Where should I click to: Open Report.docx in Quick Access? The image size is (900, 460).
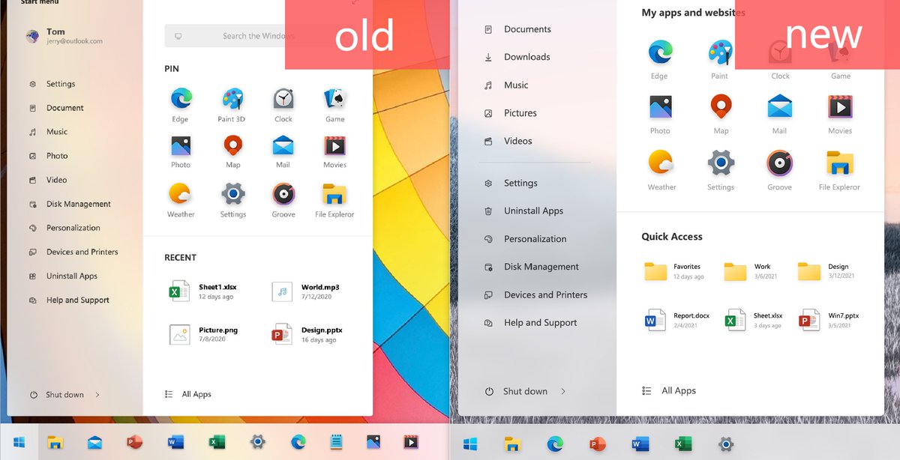point(676,320)
